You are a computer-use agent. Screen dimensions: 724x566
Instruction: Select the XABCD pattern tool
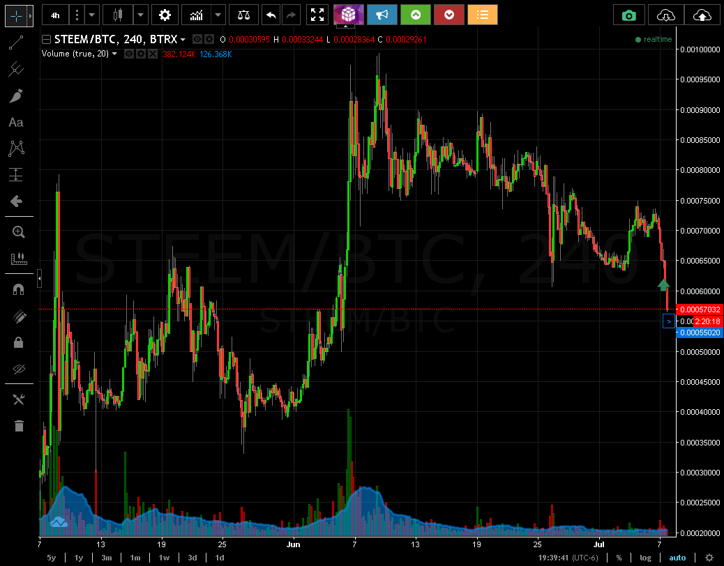[x=16, y=148]
